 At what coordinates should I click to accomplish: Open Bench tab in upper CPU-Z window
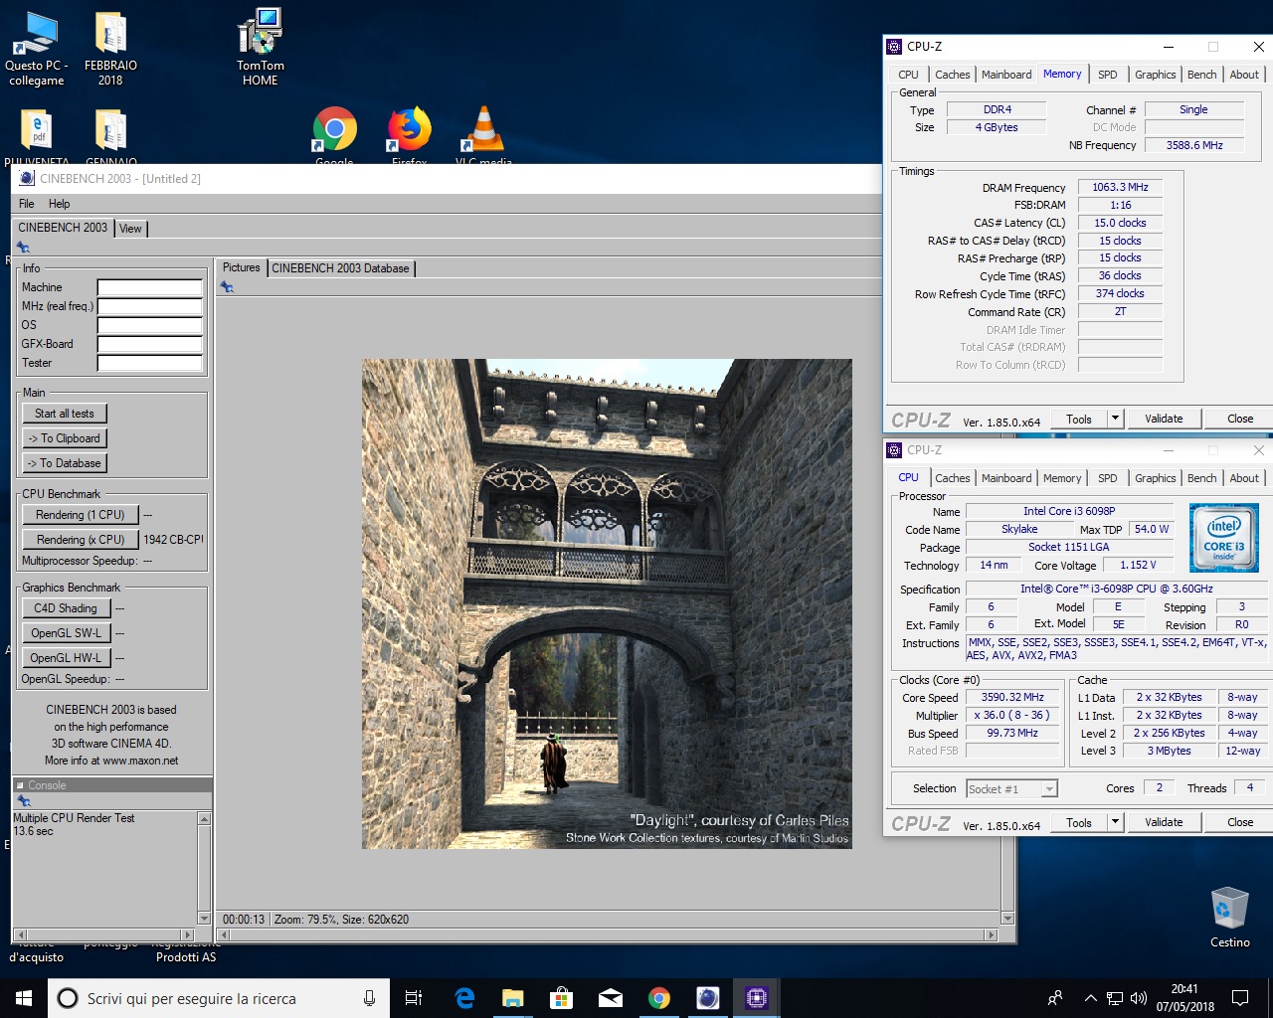pyautogui.click(x=1201, y=75)
